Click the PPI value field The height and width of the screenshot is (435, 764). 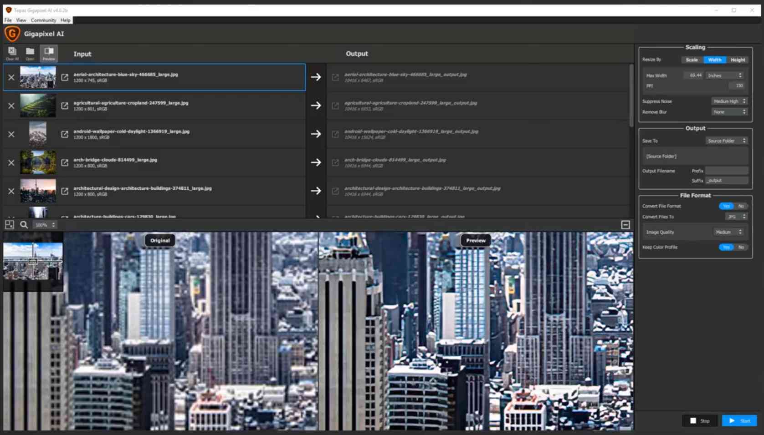point(736,86)
